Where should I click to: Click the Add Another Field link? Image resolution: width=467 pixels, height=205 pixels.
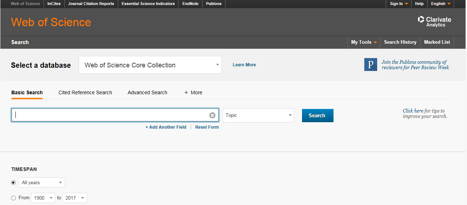166,127
